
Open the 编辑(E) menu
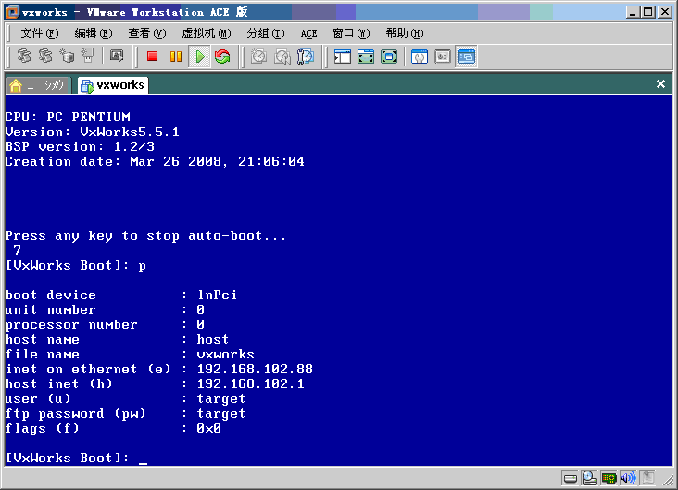[94, 33]
